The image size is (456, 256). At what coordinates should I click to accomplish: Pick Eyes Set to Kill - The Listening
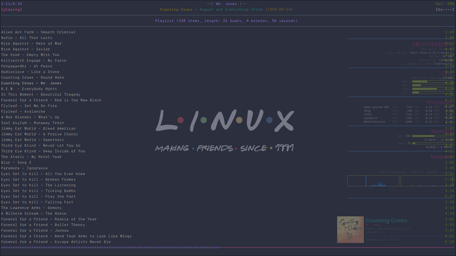point(38,185)
